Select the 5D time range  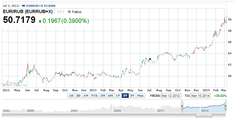tap(78, 96)
